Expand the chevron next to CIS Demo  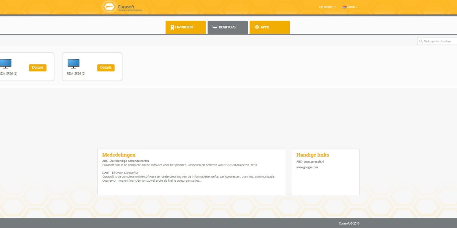335,6
